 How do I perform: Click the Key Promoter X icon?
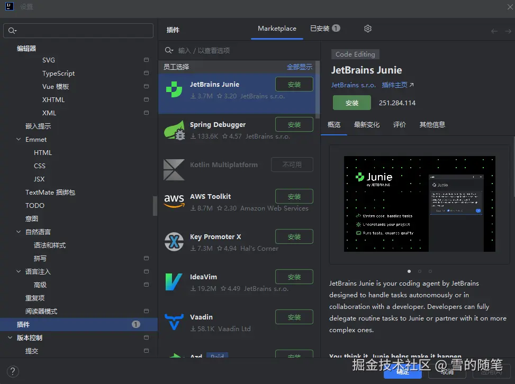point(174,242)
